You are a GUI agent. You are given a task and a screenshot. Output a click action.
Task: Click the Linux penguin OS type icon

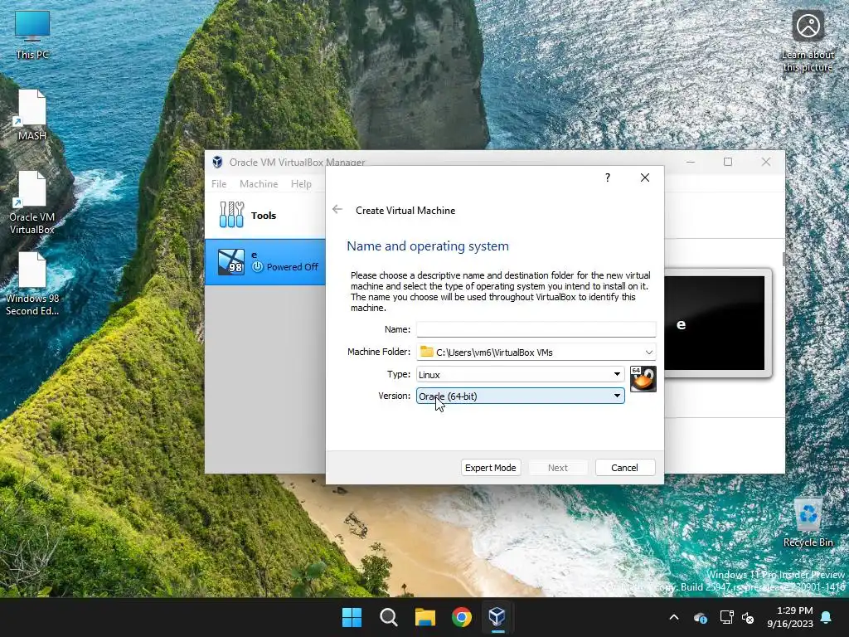(x=643, y=378)
